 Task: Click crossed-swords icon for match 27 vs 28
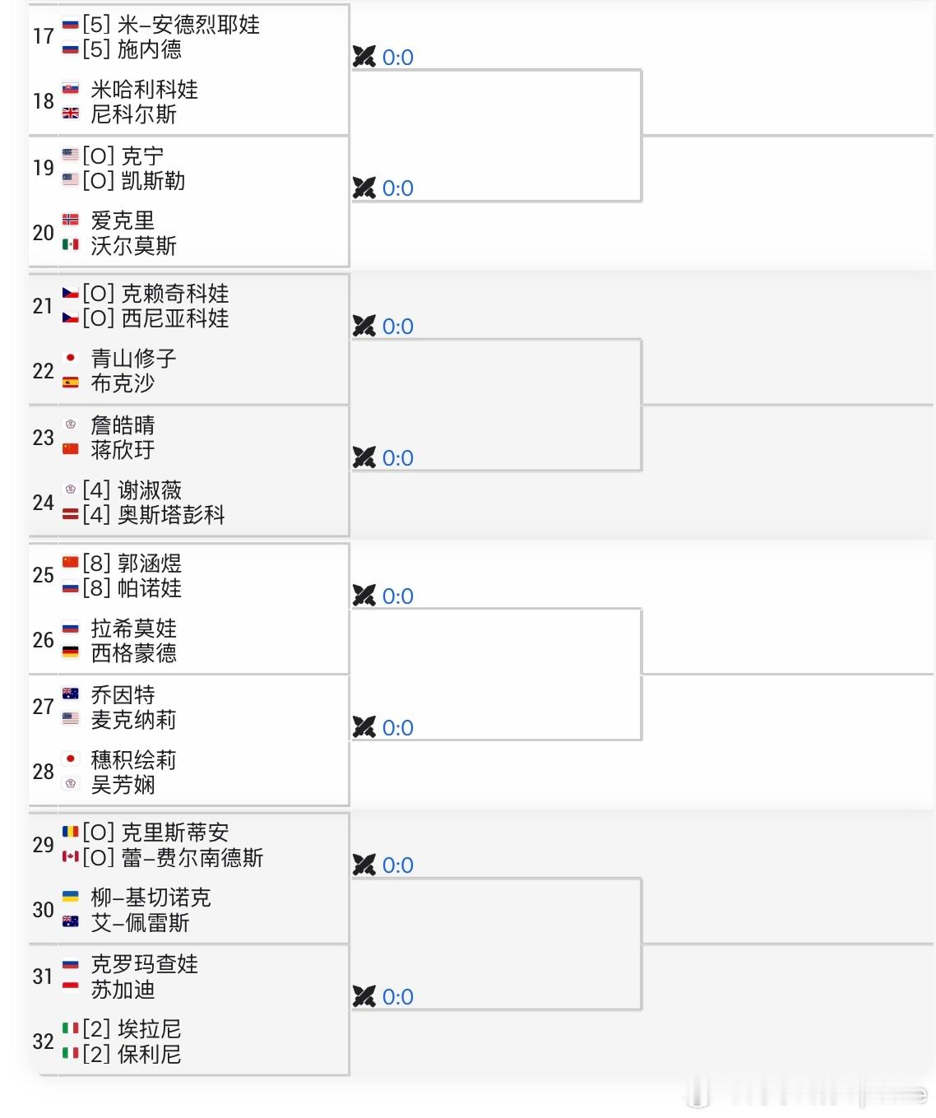[x=364, y=727]
